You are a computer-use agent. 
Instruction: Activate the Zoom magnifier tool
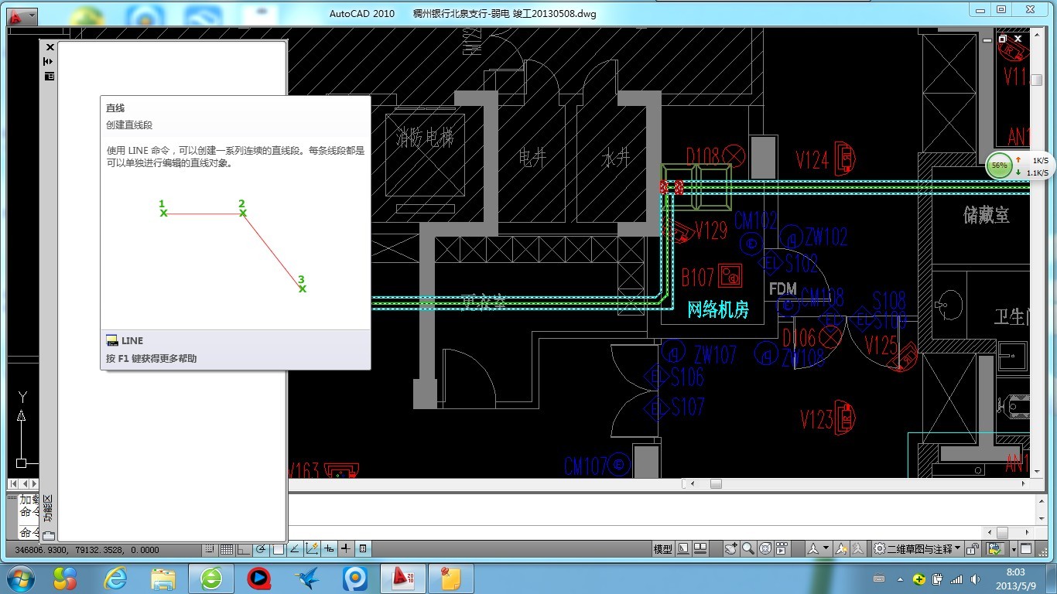click(x=748, y=549)
